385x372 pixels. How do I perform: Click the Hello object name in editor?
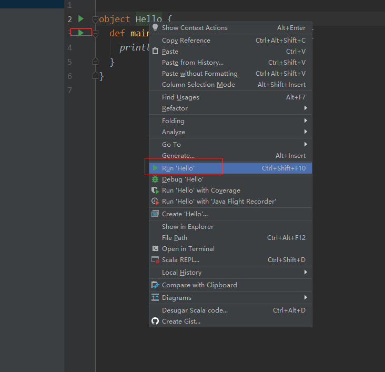coord(148,19)
